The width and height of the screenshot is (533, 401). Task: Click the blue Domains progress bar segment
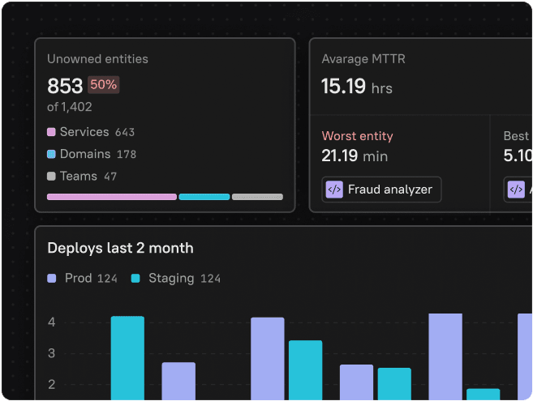tap(204, 197)
